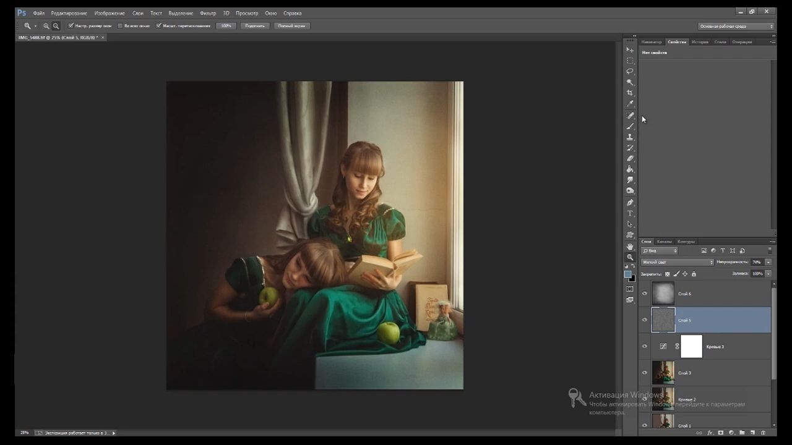Switch to the История tab

pos(700,42)
